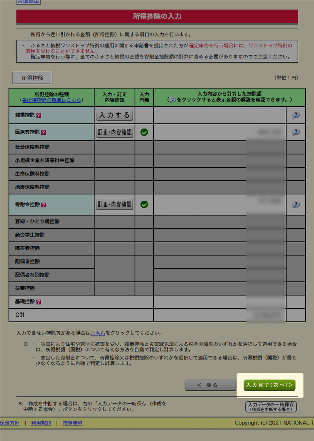Open explanation bubble icon in 医療費控除 row

[x=296, y=132]
